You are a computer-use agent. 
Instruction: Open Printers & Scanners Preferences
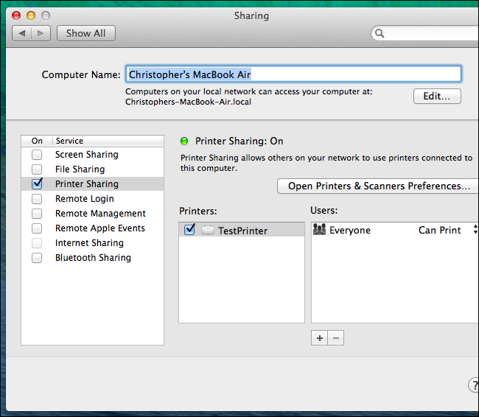[x=378, y=186]
